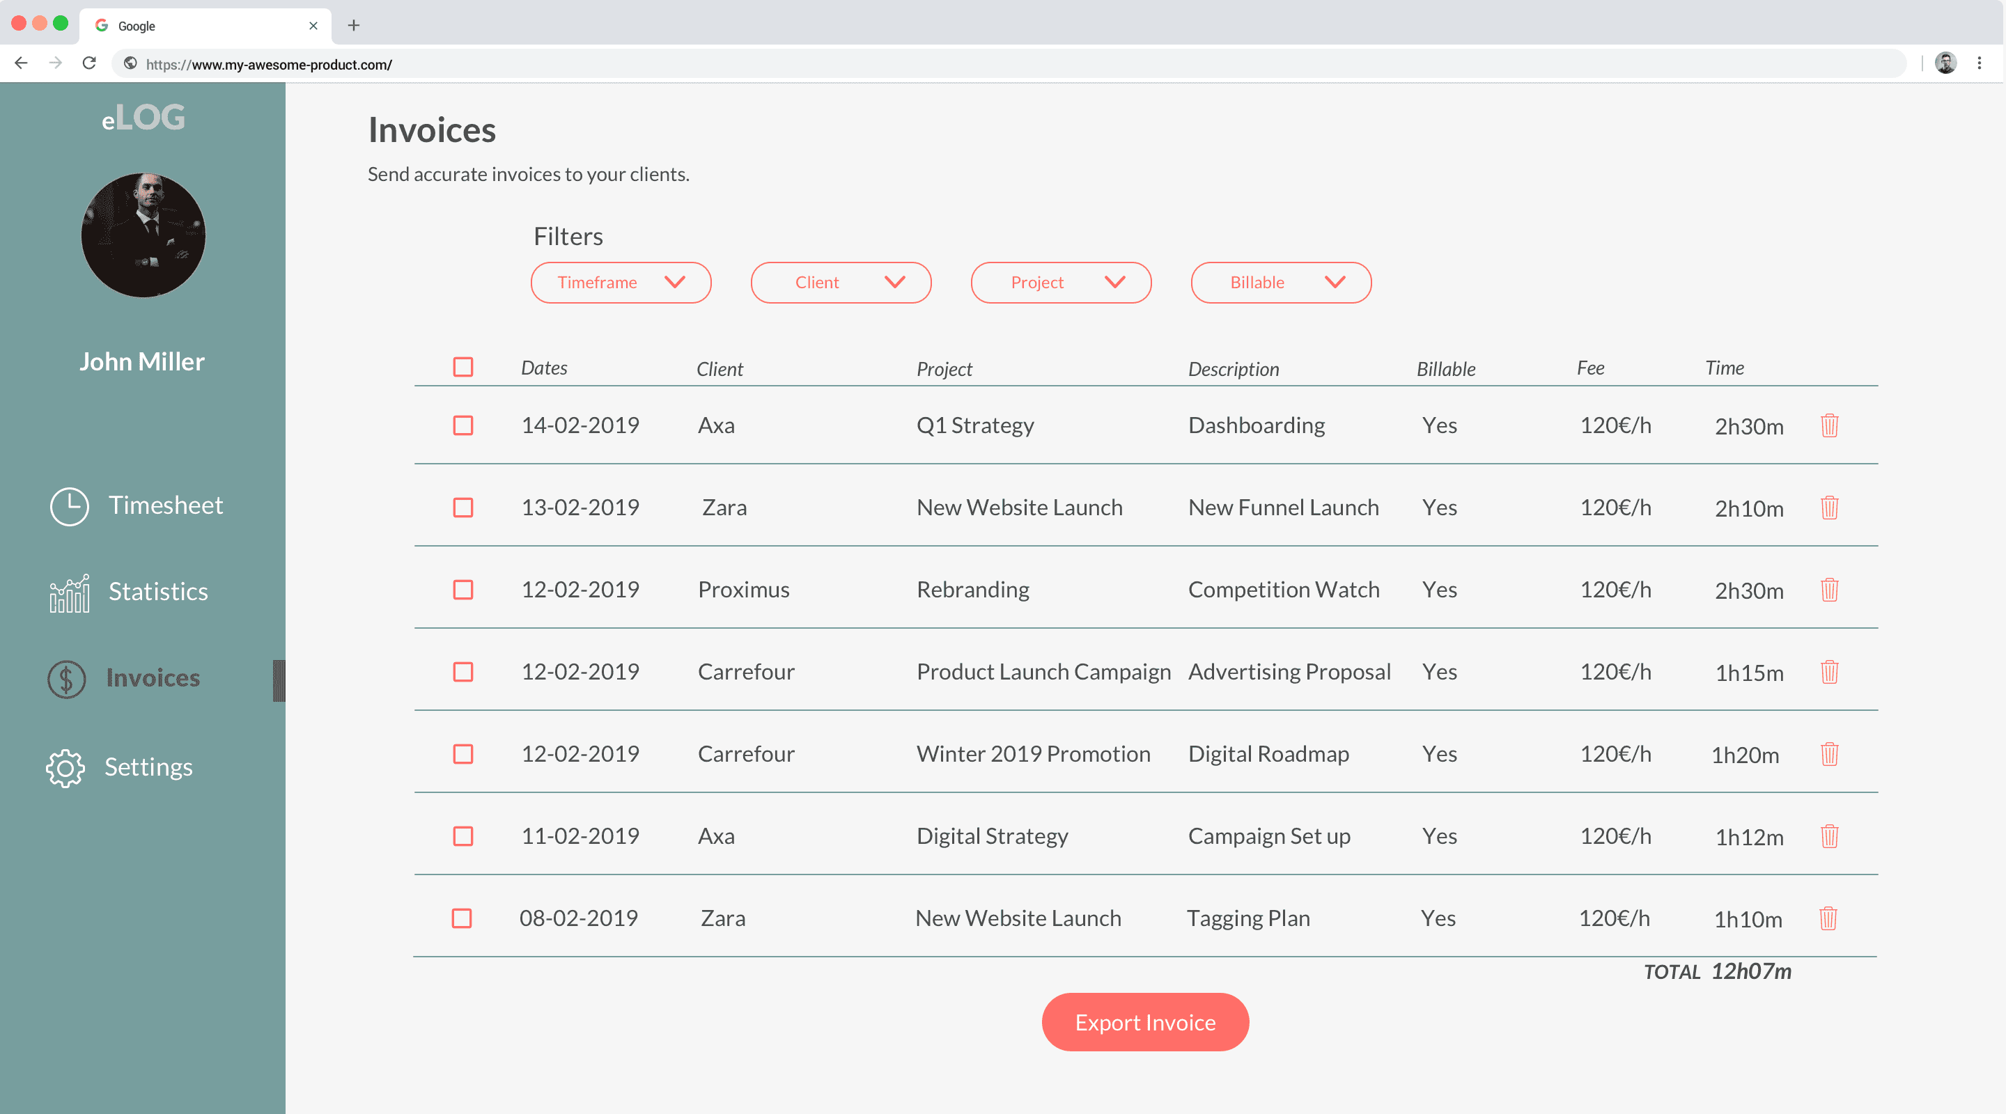
Task: Select the Product Launch Campaign row checkbox
Action: click(463, 672)
